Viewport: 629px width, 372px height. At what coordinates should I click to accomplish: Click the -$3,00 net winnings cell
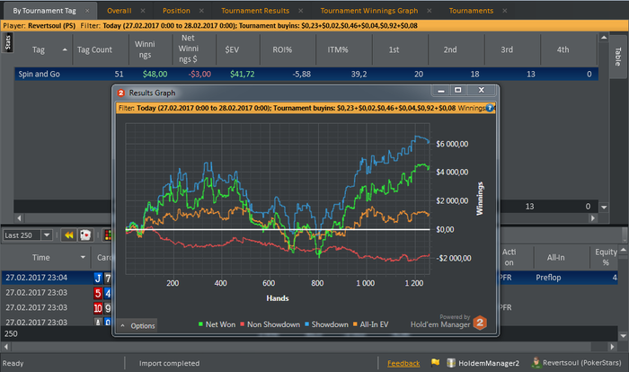[199, 74]
